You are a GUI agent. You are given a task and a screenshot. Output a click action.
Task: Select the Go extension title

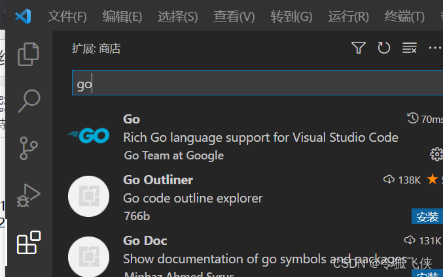[x=132, y=120]
